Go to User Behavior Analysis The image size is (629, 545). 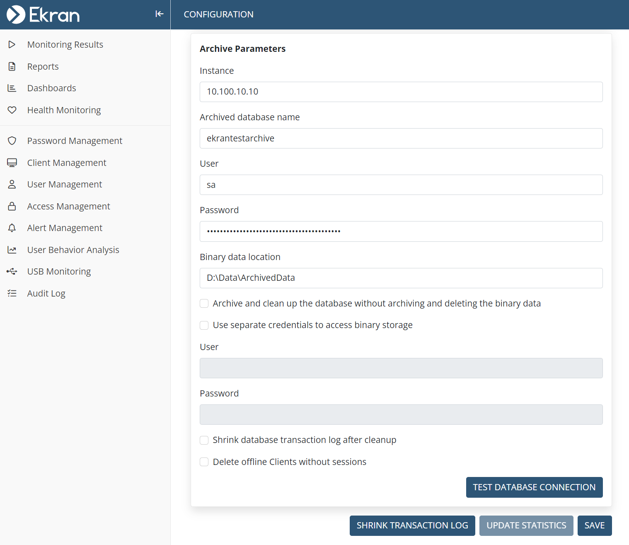tap(73, 250)
